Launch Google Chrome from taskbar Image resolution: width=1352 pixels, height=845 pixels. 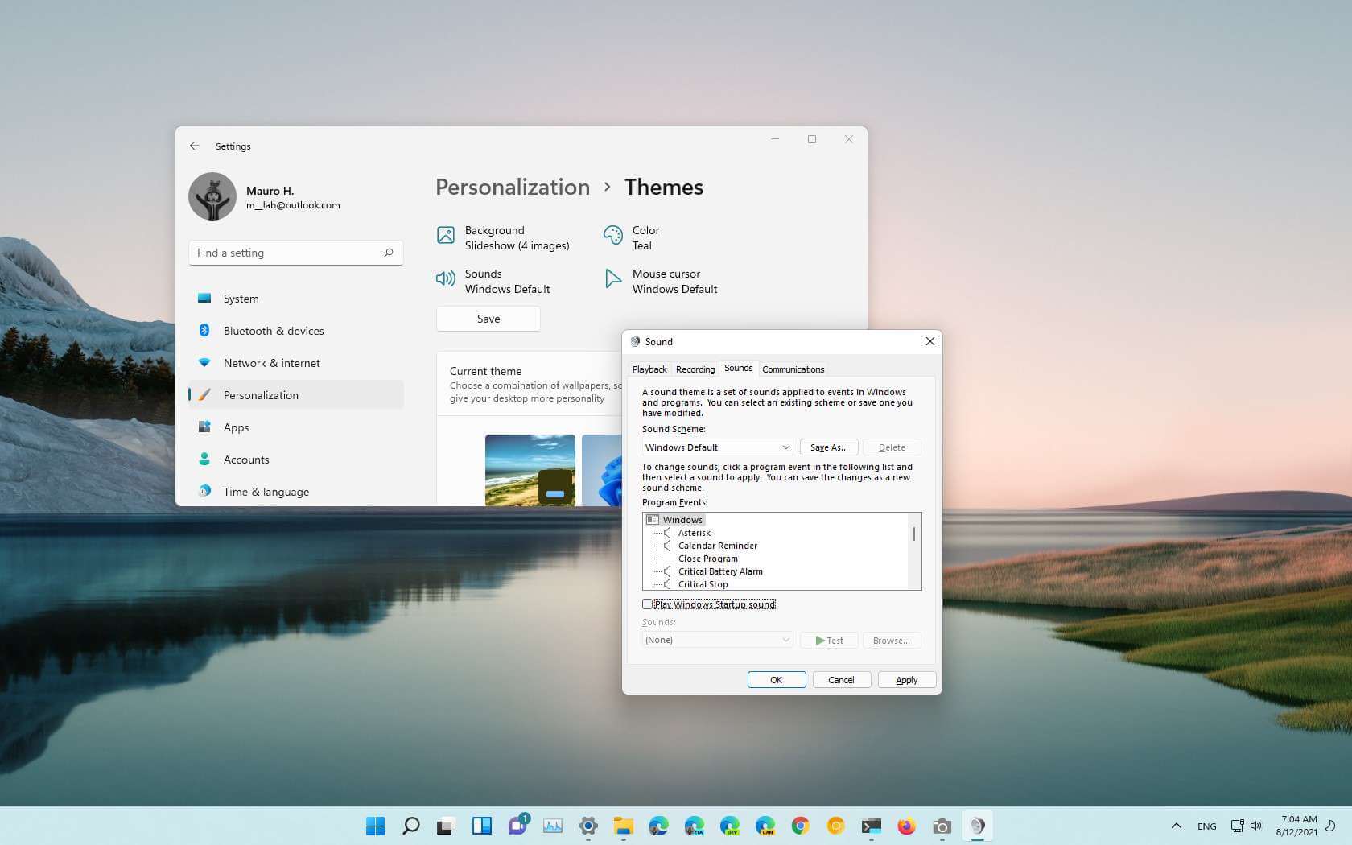pyautogui.click(x=800, y=826)
